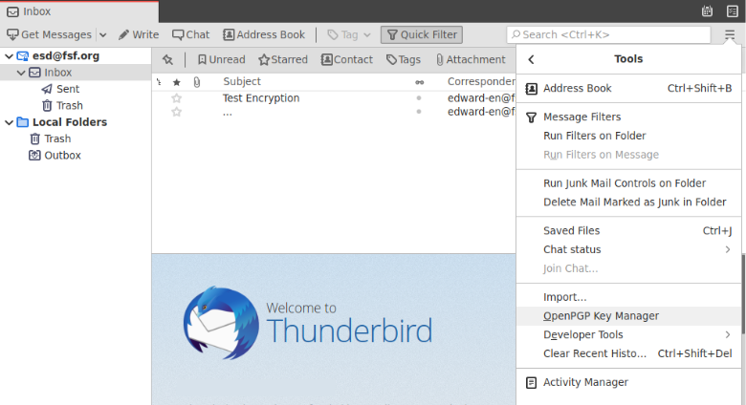Screen dimensions: 746x405
Task: Click Get Messages button
Action: pos(50,34)
